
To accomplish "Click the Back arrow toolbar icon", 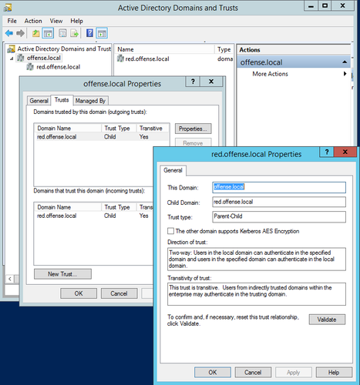I will click(x=9, y=33).
